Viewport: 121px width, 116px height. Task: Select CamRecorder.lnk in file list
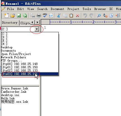(x=14, y=92)
